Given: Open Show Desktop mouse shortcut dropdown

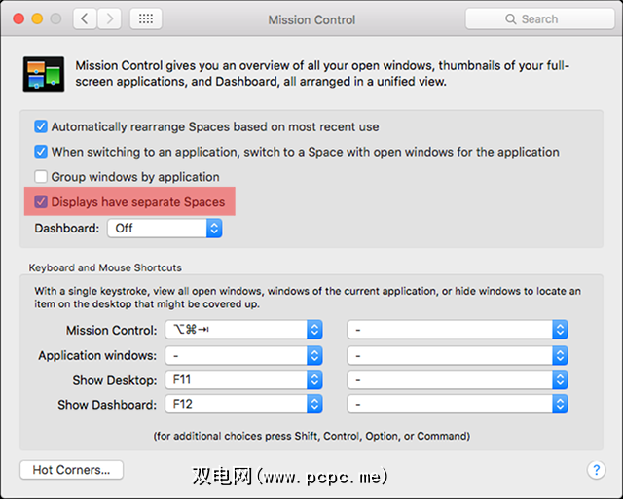Looking at the screenshot, I should click(x=458, y=380).
